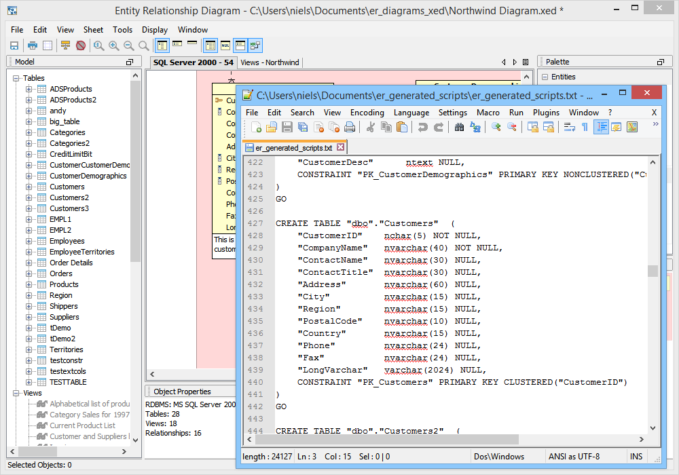Open the Encoding menu in Notepad++
Image resolution: width=679 pixels, height=475 pixels.
(367, 113)
